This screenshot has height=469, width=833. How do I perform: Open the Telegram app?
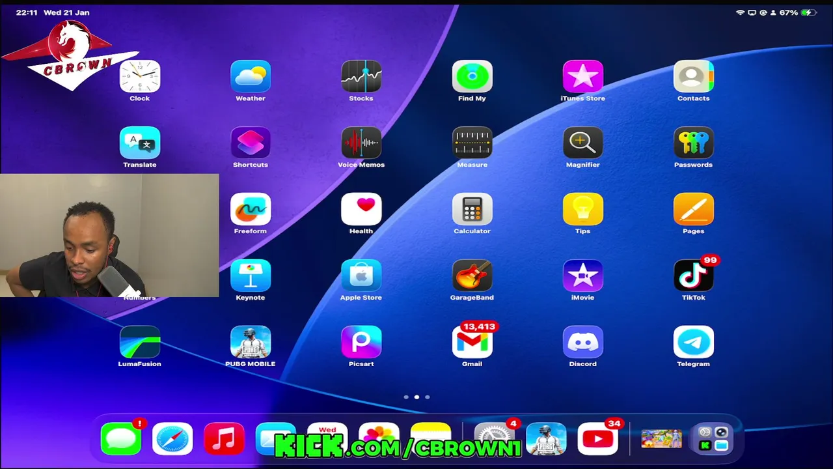point(693,342)
